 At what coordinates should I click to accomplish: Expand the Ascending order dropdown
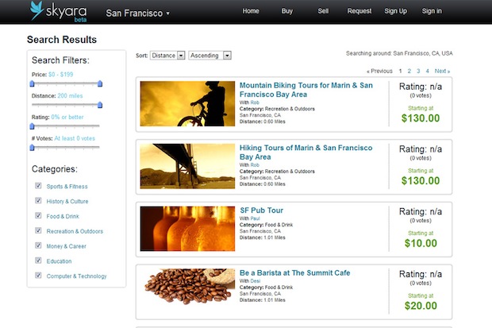209,56
